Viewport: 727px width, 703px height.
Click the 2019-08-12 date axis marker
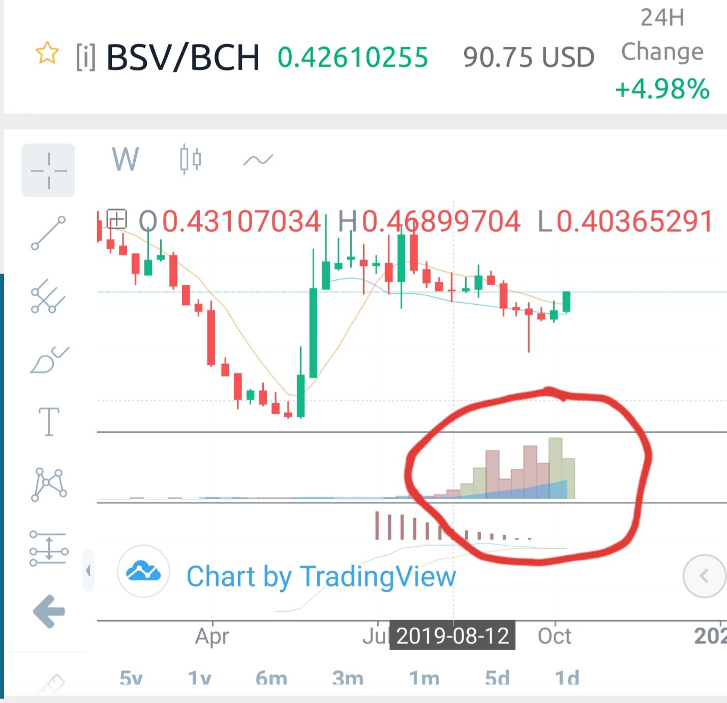[452, 636]
